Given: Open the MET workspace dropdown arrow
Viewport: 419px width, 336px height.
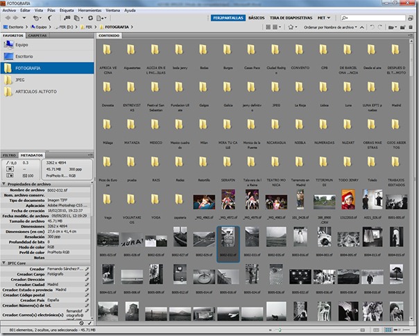Looking at the screenshot, I should click(329, 18).
